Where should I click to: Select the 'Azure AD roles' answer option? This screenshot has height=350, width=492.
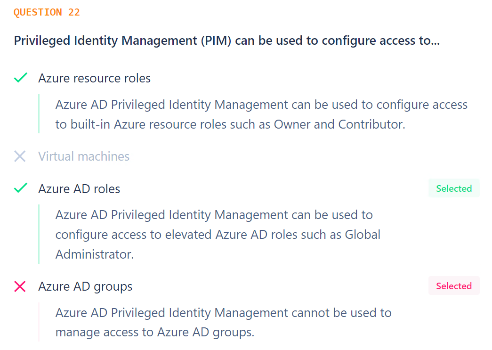coord(79,188)
